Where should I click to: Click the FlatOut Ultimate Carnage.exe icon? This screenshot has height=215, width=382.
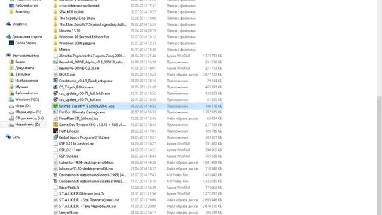tap(56, 112)
